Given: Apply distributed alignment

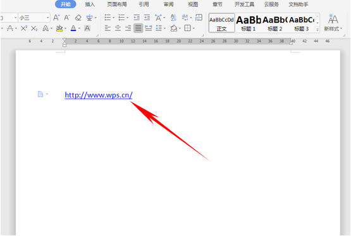Looking at the screenshot, I should (149, 28).
